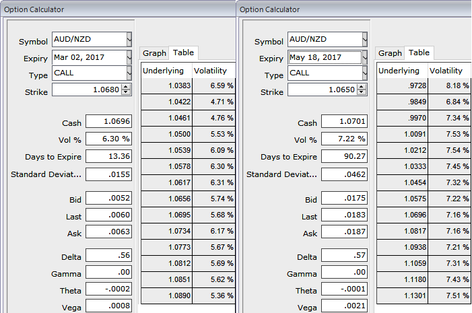This screenshot has width=472, height=313.
Task: Select volatility cell 6.84 %
Action: (x=449, y=102)
